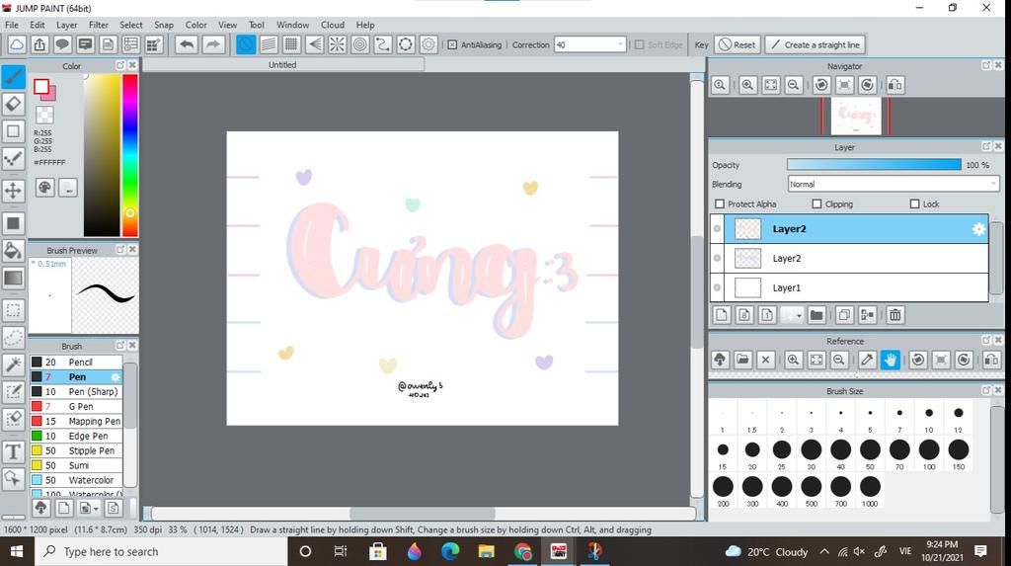Open the Layer menu
The image size is (1011, 566).
pyautogui.click(x=66, y=25)
